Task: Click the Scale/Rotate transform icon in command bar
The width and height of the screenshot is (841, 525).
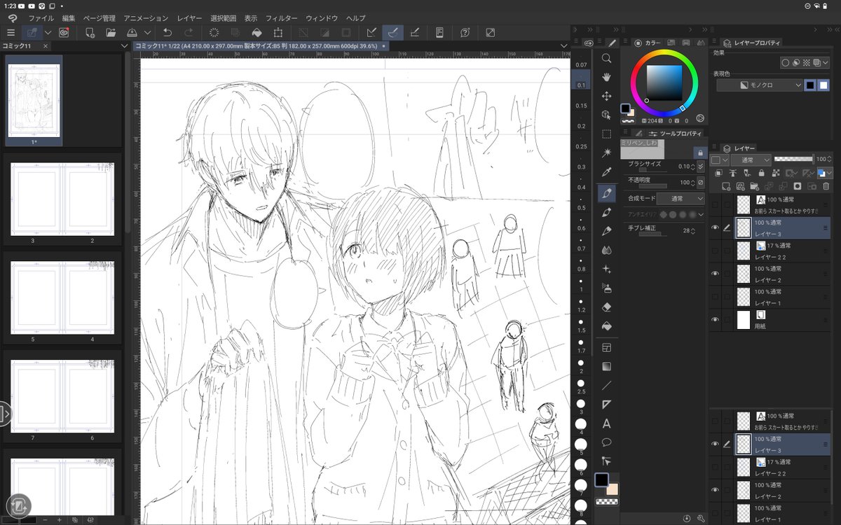Action: pos(278,32)
